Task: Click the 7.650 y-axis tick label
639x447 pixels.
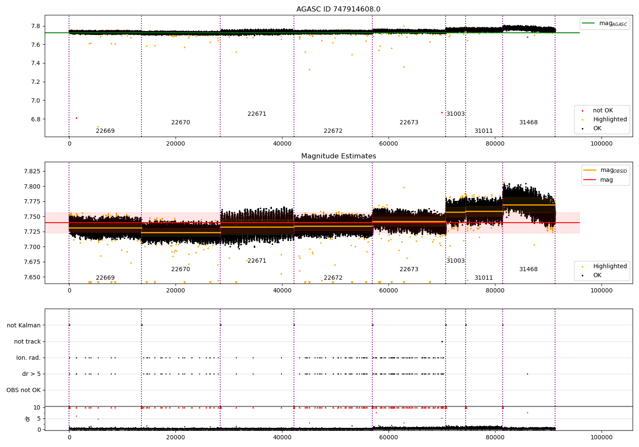Action: [32, 277]
